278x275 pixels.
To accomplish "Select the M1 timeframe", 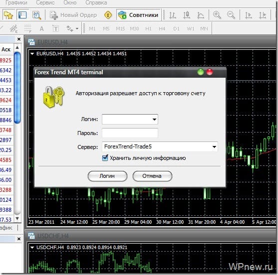I will click(x=92, y=29).
